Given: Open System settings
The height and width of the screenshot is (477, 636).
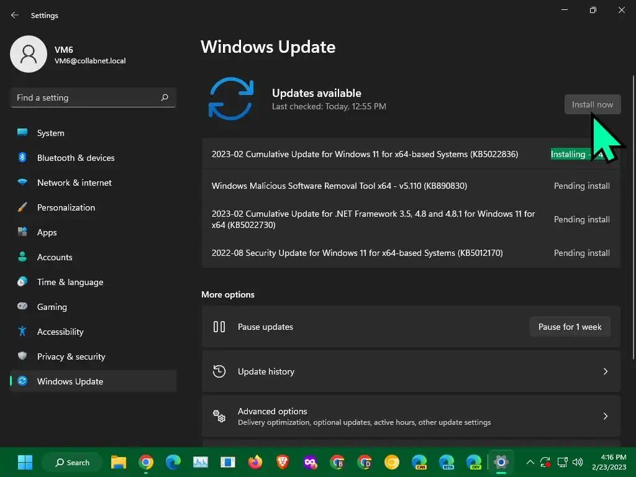Looking at the screenshot, I should pos(93,133).
